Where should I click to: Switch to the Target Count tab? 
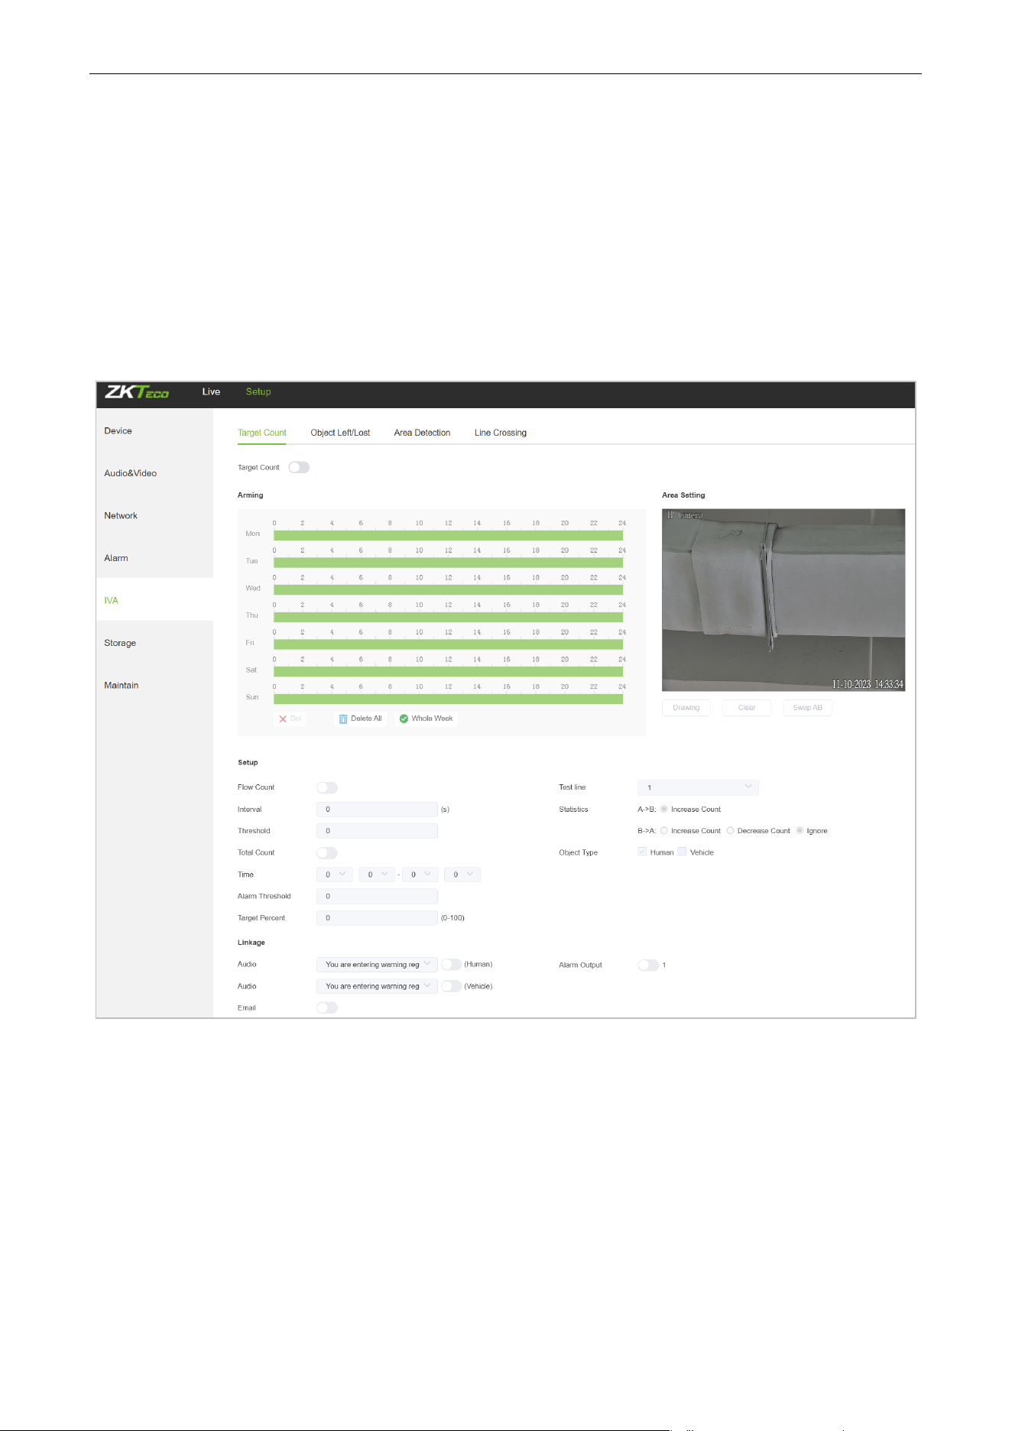pos(262,433)
